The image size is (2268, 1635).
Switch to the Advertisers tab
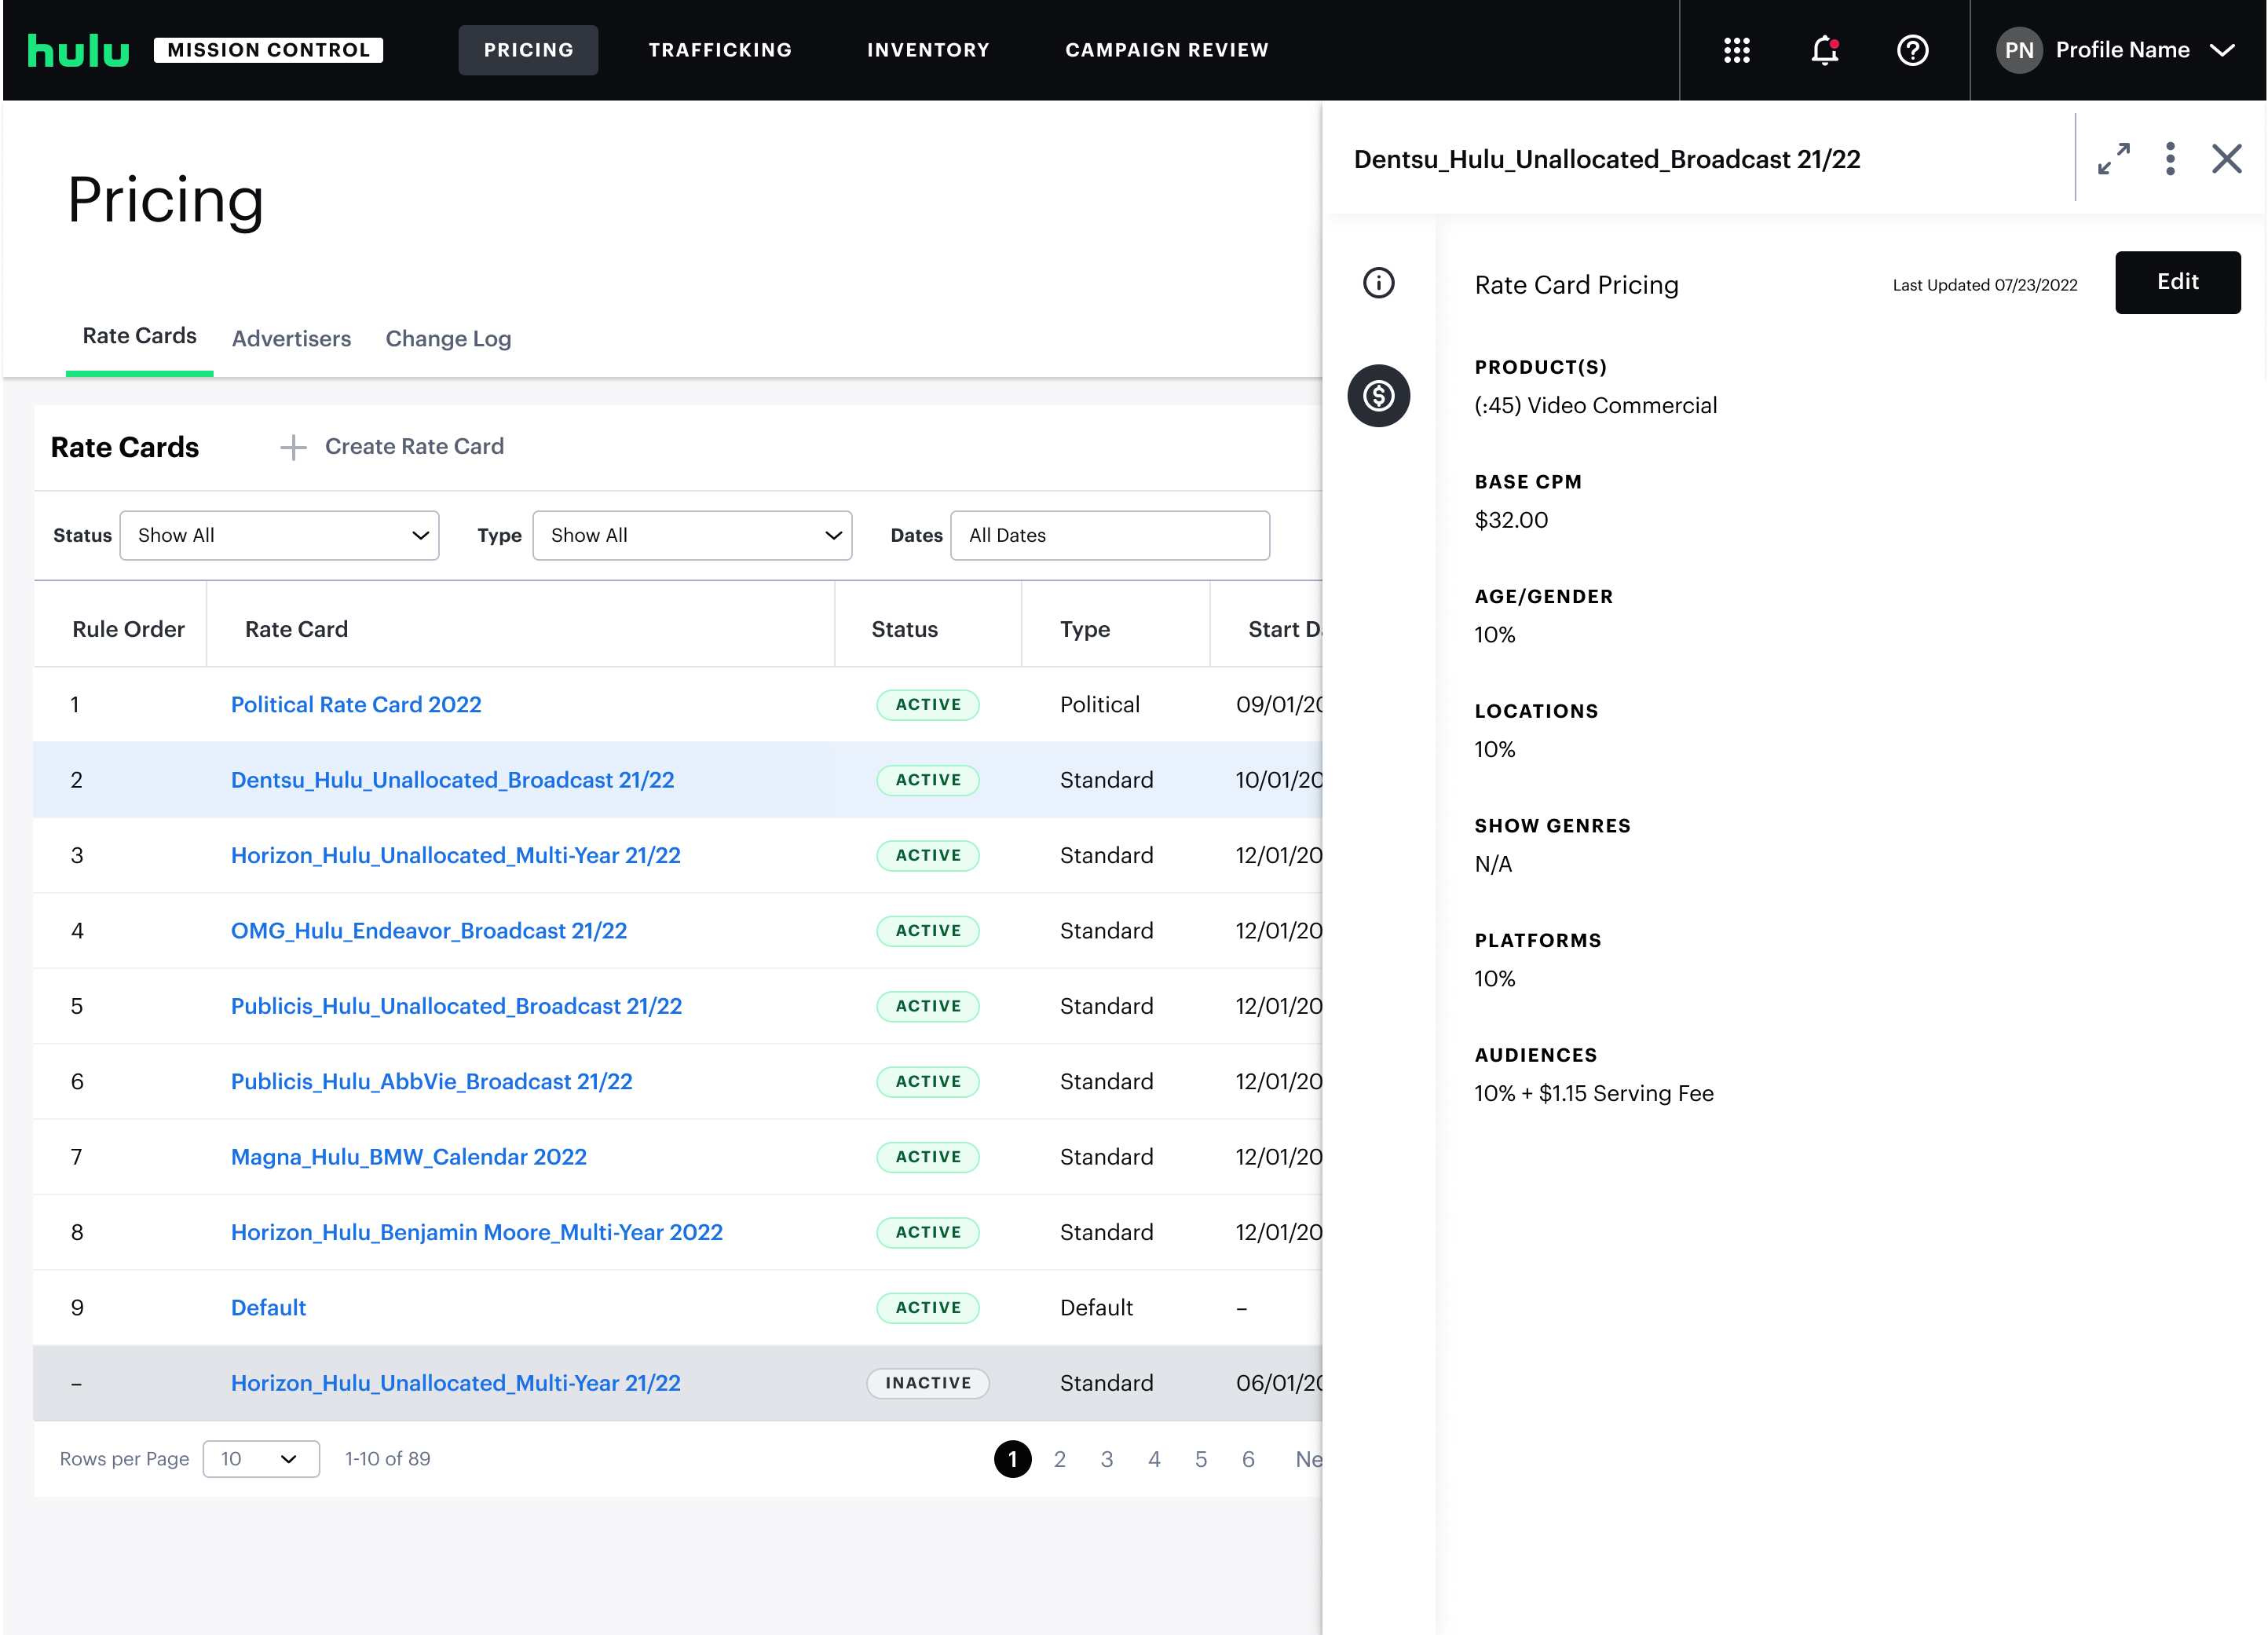[x=291, y=339]
